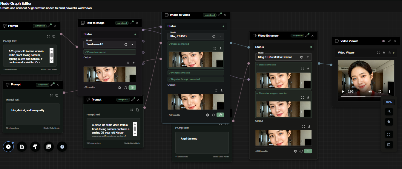Download the Text to Image output
This screenshot has width=402, height=169.
(x=134, y=63)
